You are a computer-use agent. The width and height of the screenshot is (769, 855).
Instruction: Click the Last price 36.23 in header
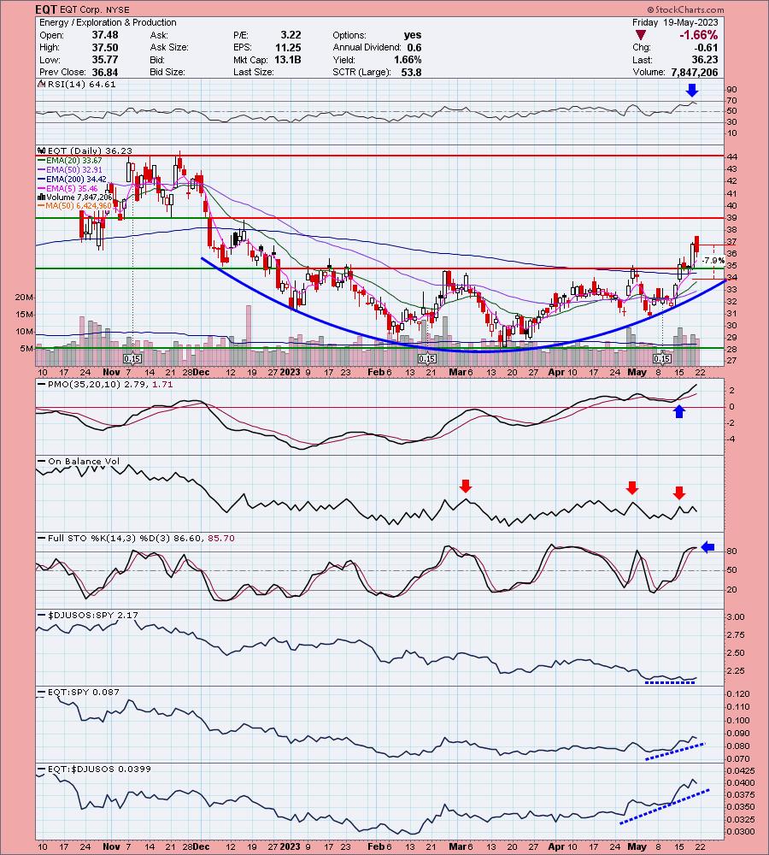point(705,60)
